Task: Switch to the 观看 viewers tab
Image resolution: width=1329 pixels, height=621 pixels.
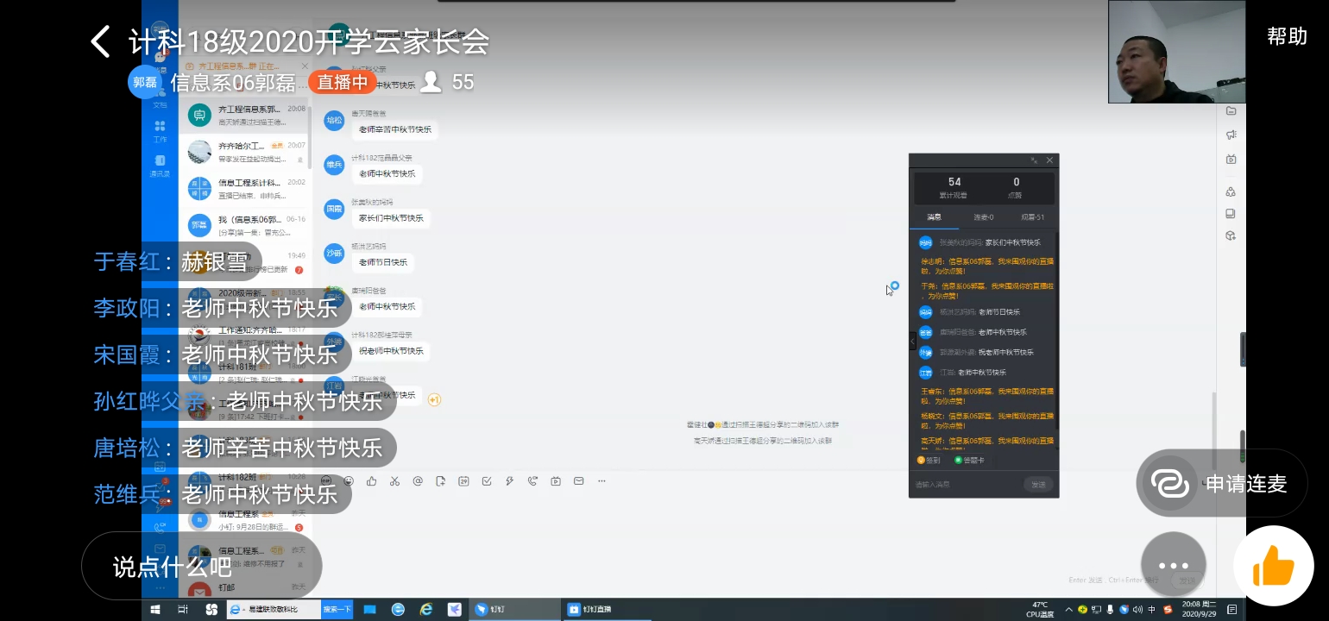Action: click(x=1032, y=217)
